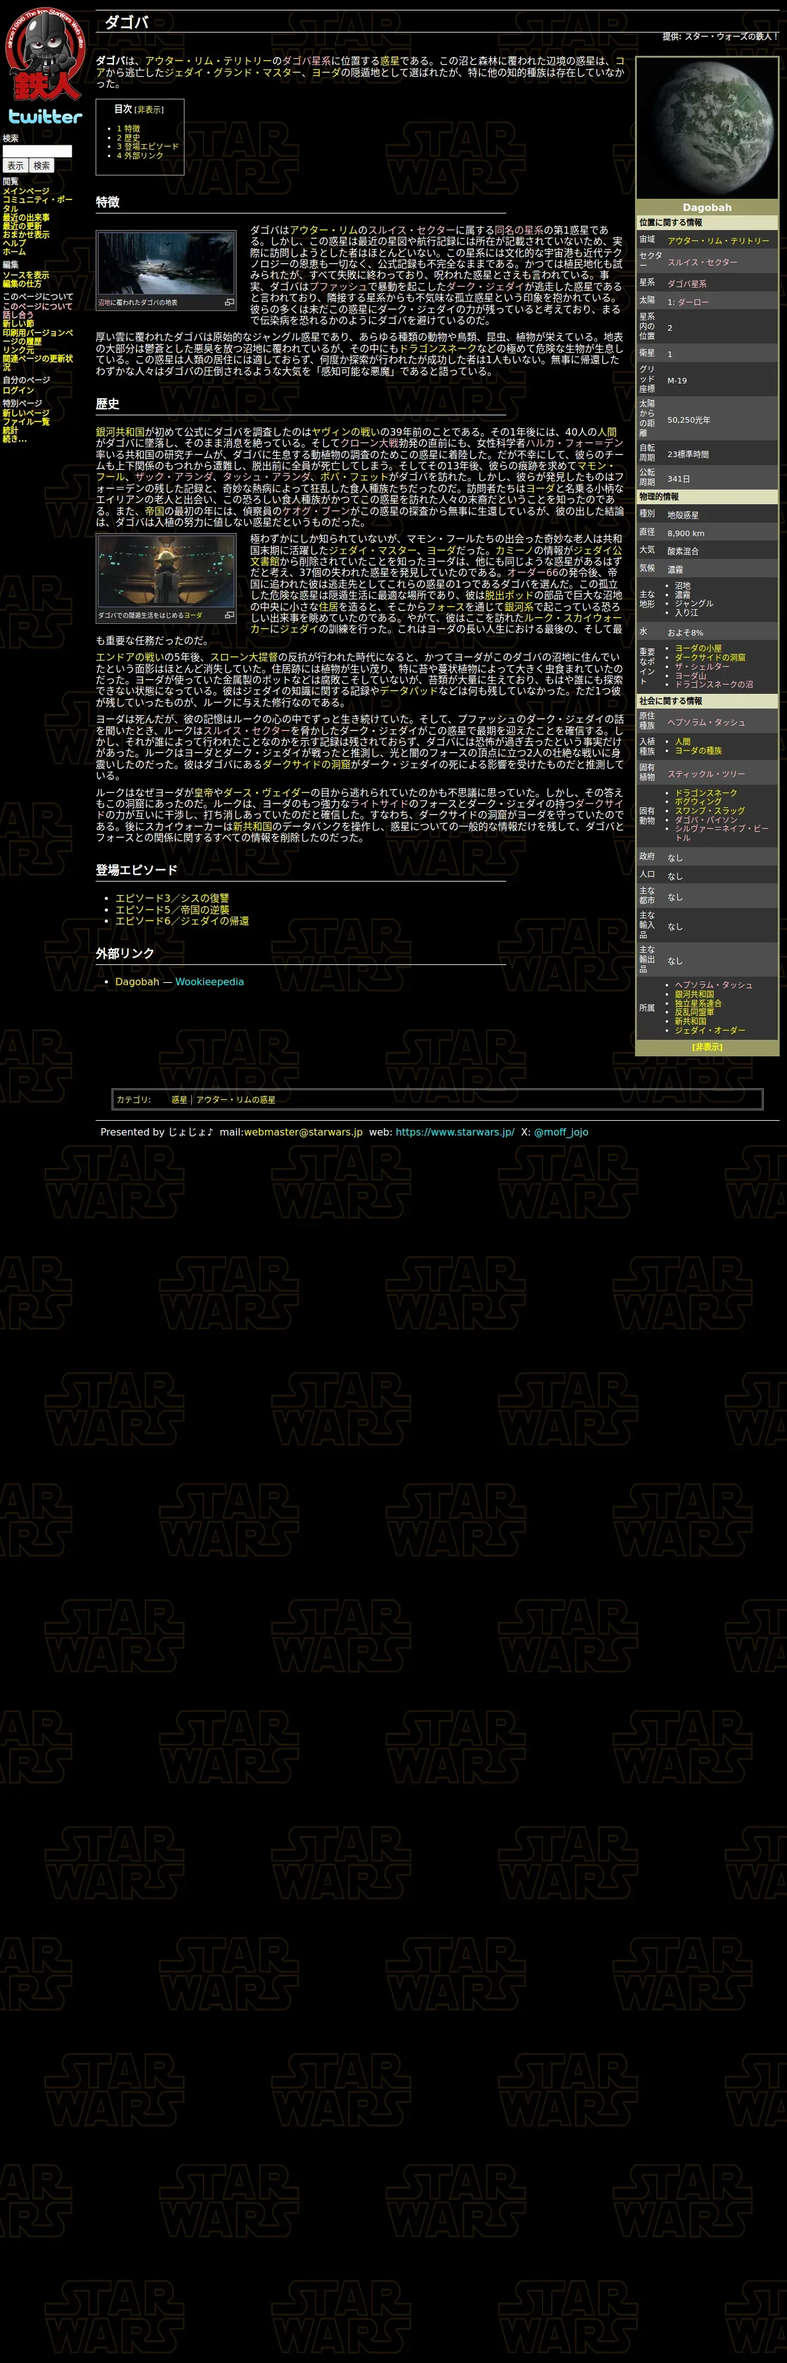The width and height of the screenshot is (787, 2363).
Task: Open 最近の出来事 sidebar link
Action: [26, 217]
